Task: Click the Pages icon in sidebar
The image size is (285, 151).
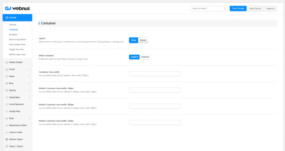Action: click(7, 76)
